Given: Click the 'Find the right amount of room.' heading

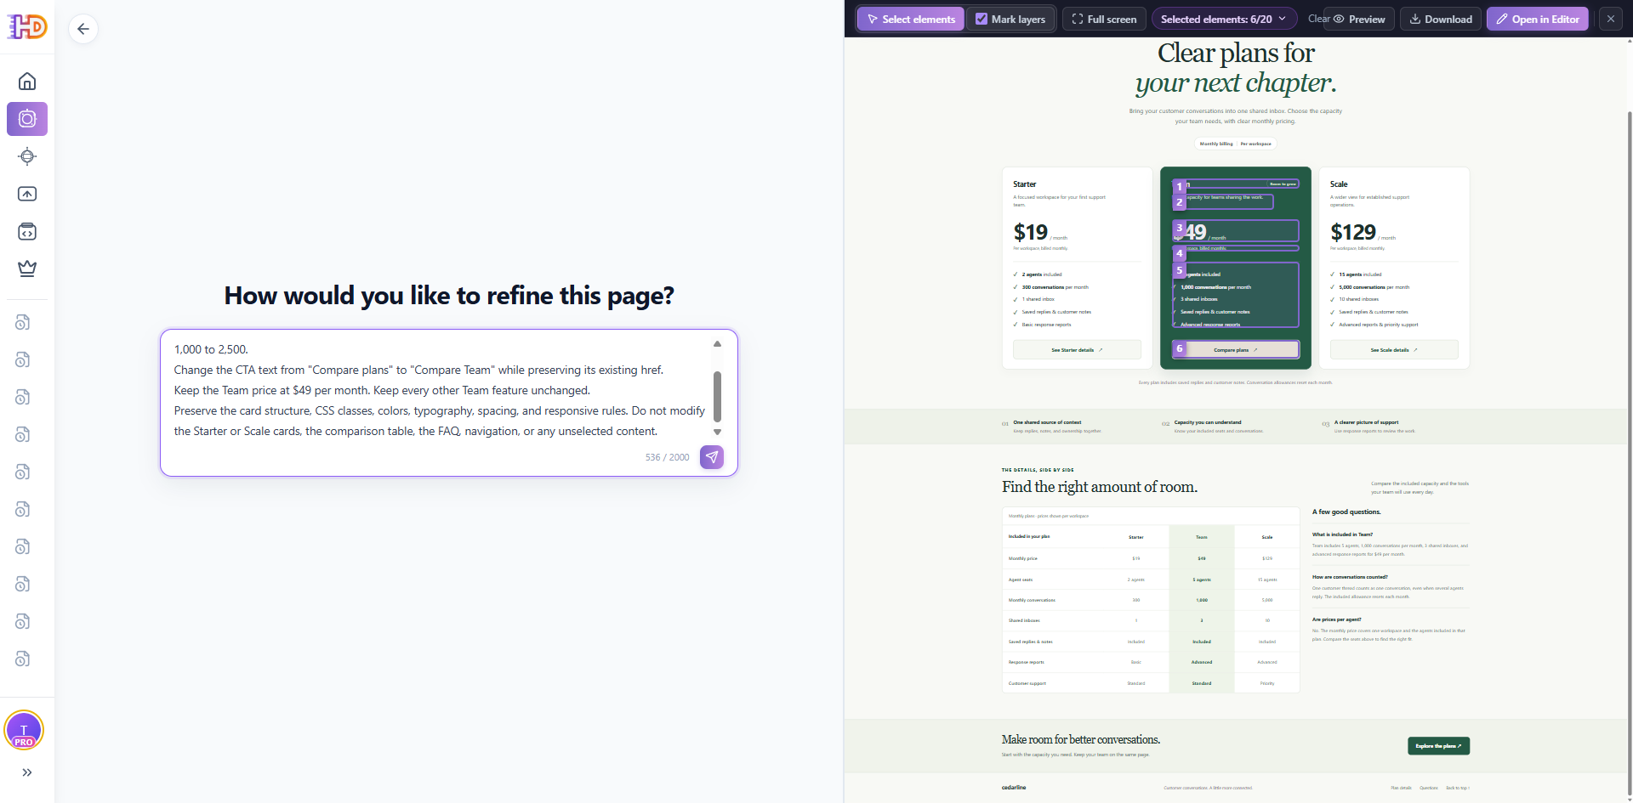Looking at the screenshot, I should 1100,487.
